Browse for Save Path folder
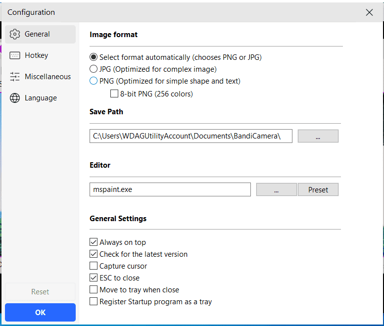384x326 pixels. click(318, 136)
